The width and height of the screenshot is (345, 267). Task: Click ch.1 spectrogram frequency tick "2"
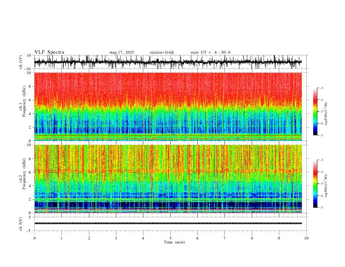tap(30, 127)
